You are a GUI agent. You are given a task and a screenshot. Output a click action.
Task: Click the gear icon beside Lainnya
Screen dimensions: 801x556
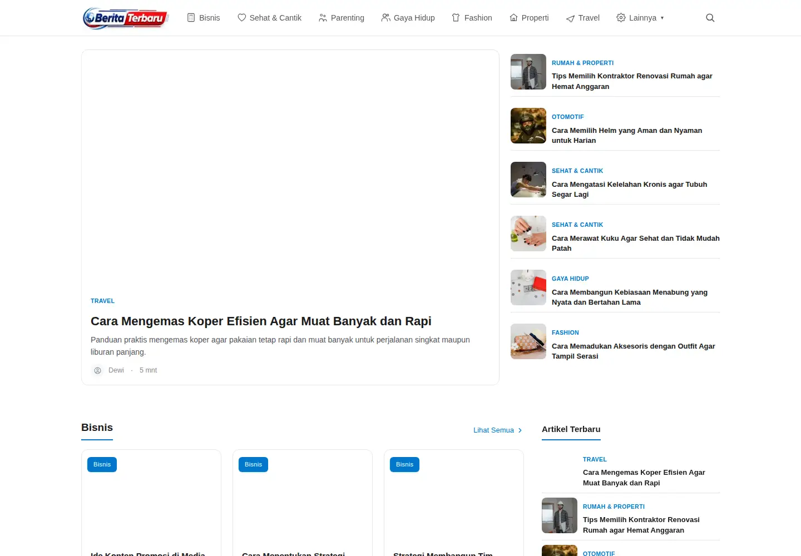point(621,18)
